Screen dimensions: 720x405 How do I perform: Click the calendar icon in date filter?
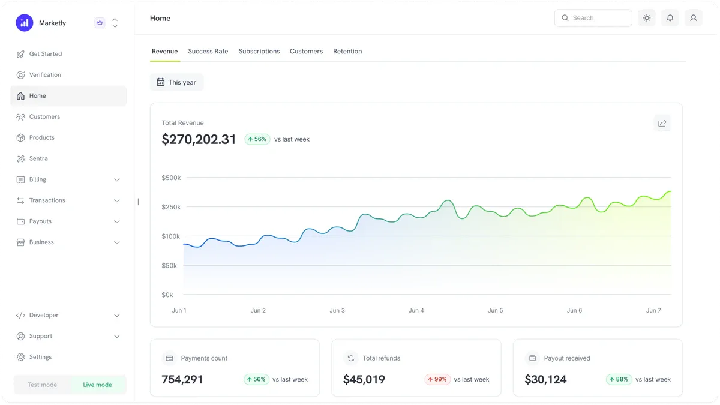160,82
